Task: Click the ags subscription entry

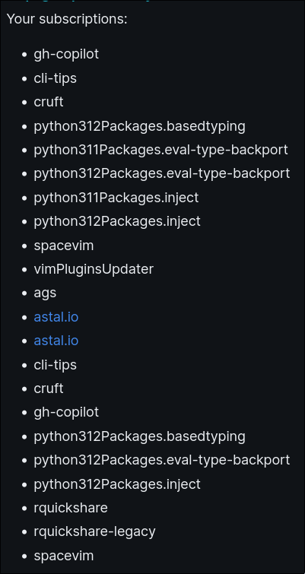Action: pos(45,293)
